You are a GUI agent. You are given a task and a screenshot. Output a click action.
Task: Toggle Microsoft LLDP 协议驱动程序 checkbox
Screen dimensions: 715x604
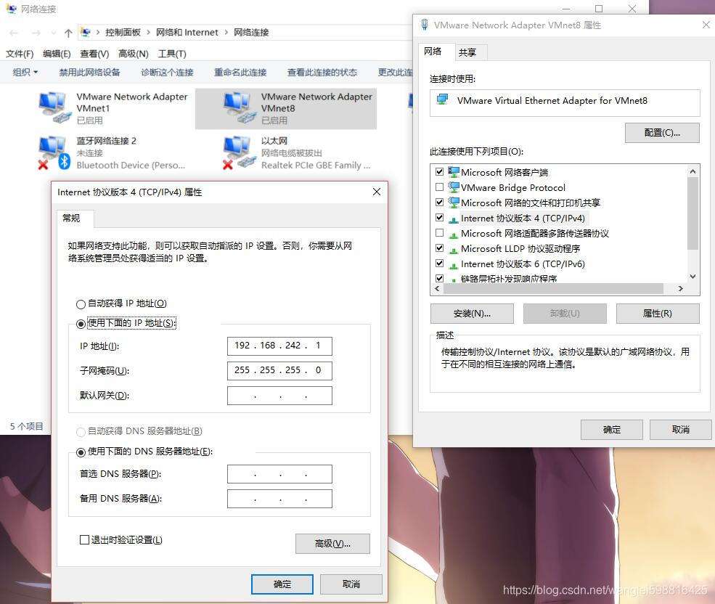440,248
